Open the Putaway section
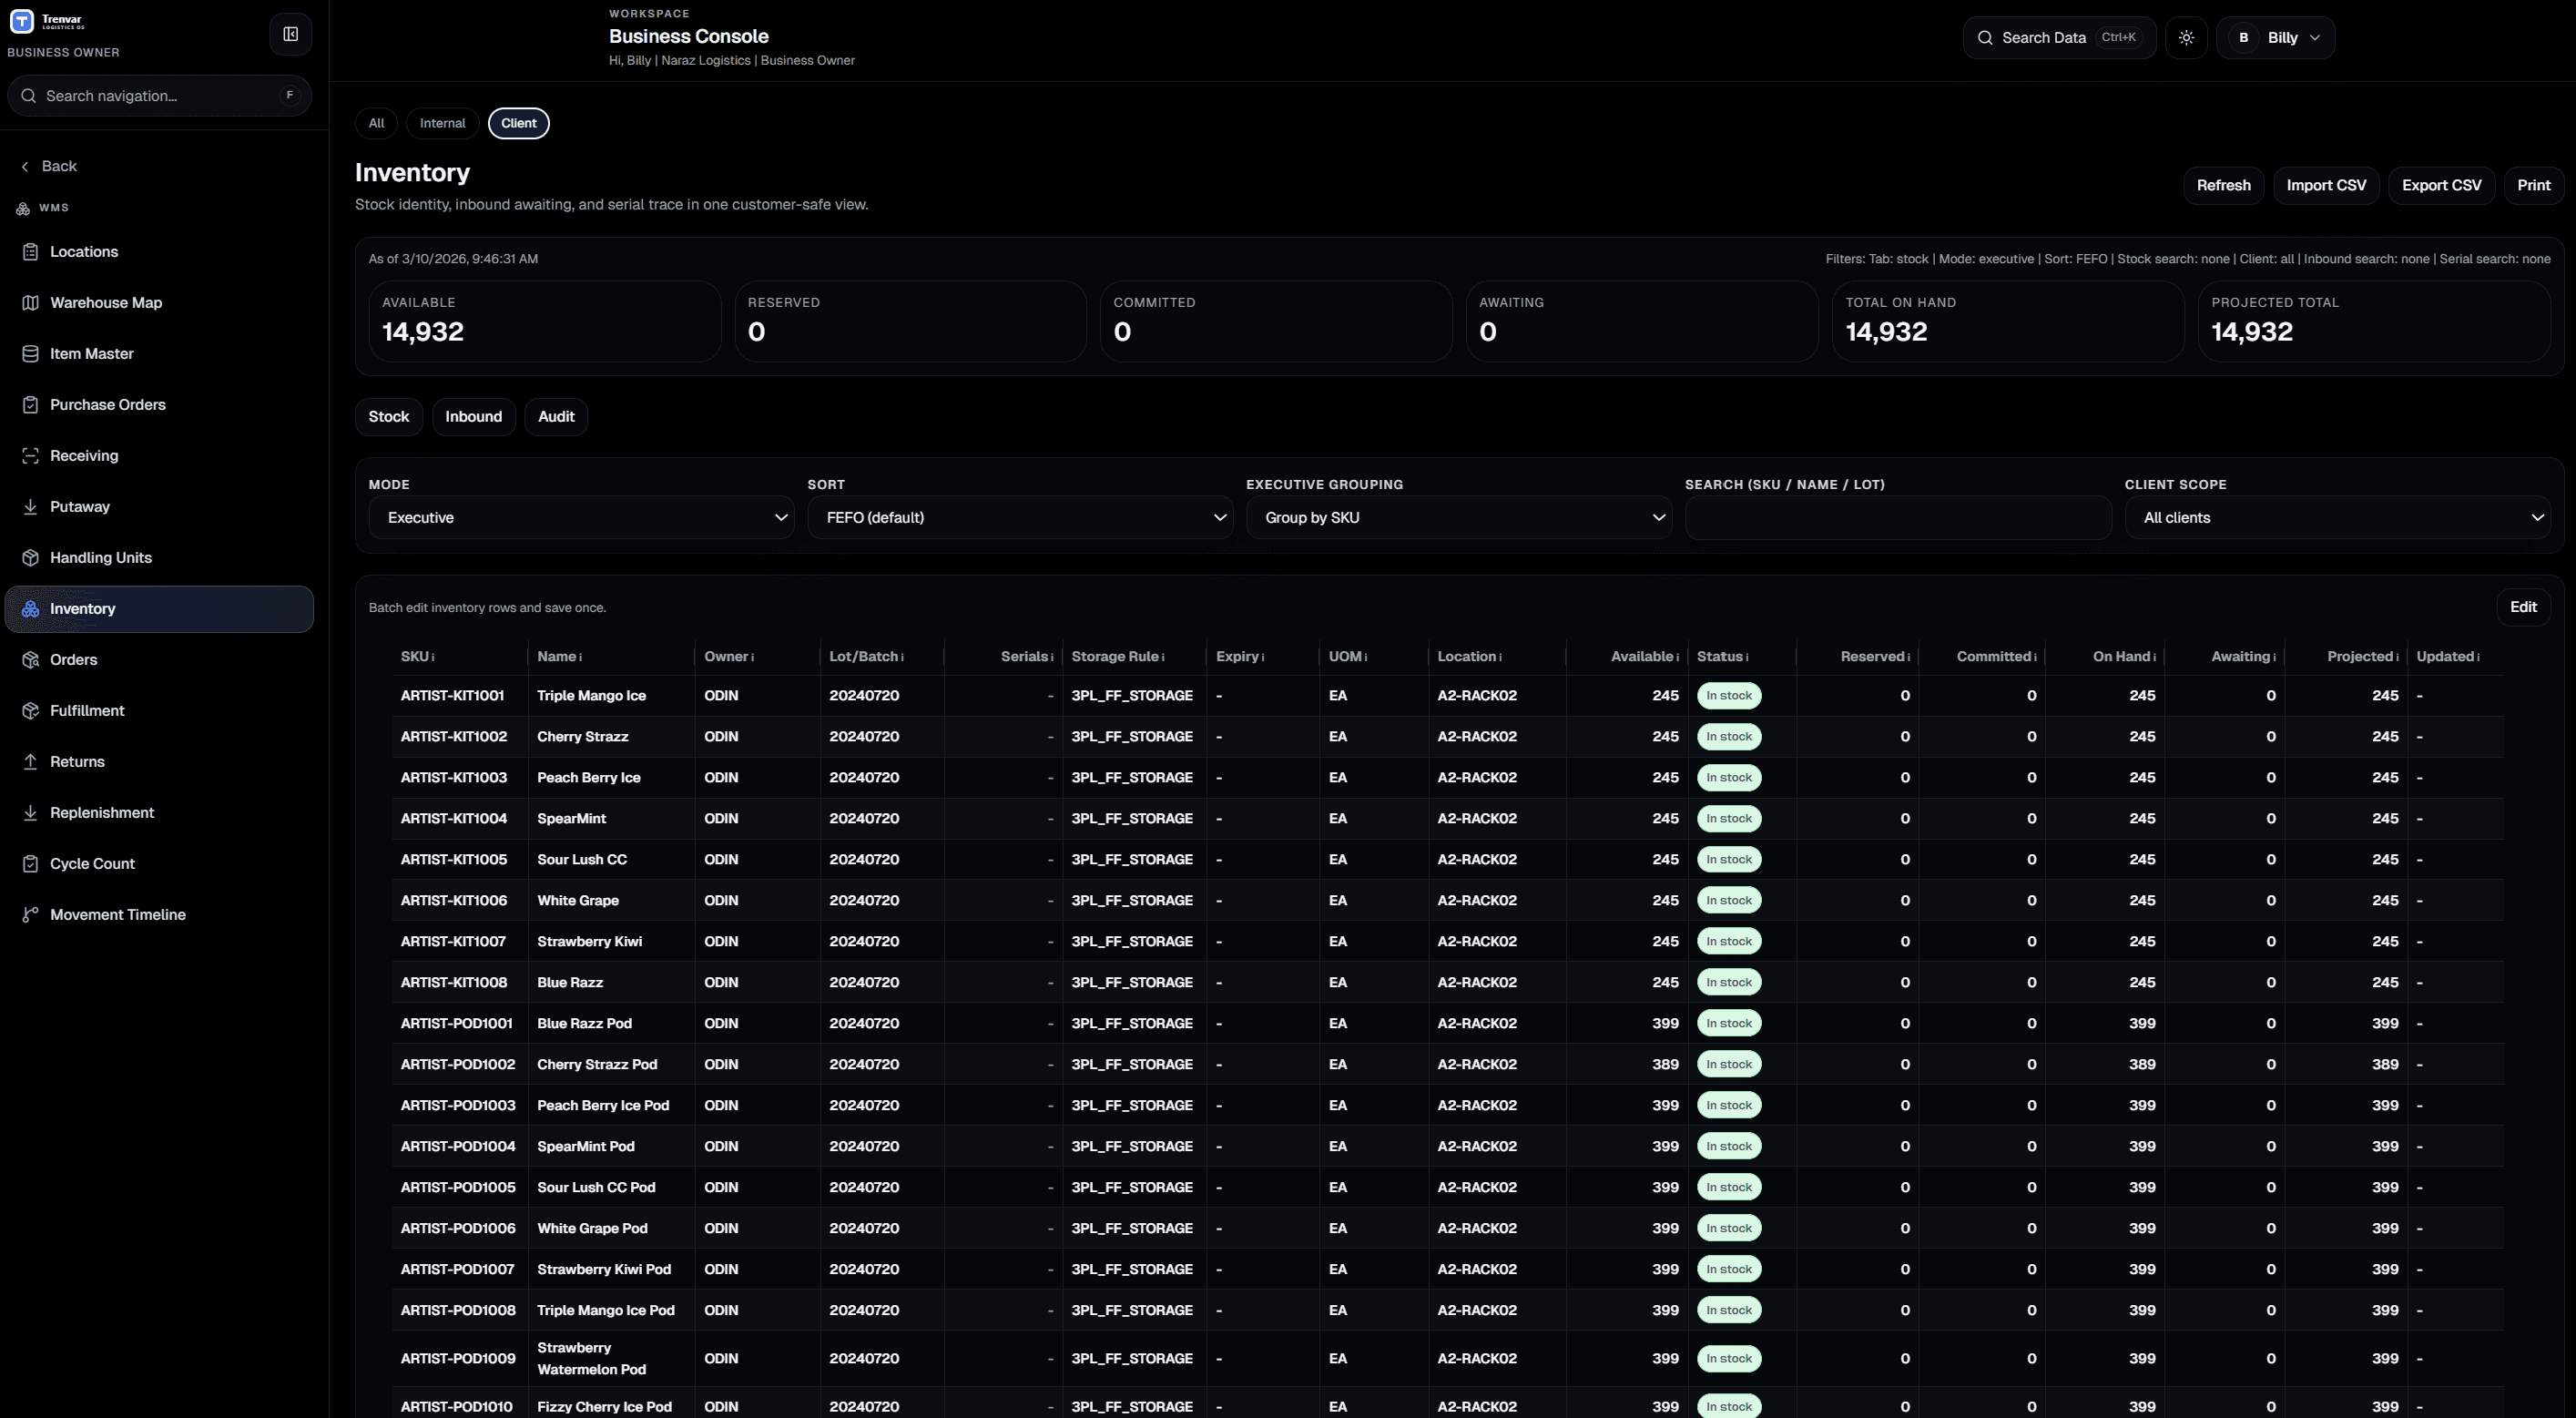This screenshot has height=1418, width=2576. pos(79,506)
